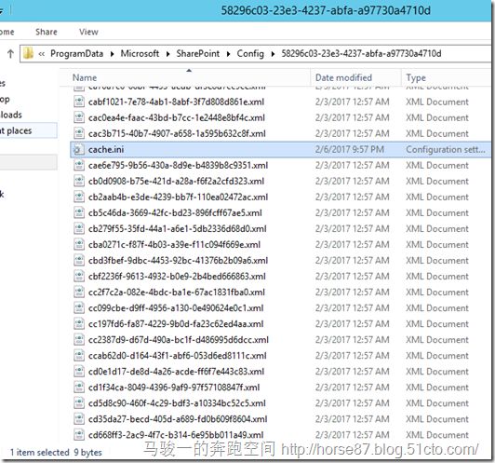495x463 pixels.
Task: Select file name cb0d0908-b75e-421d-a28a-f6f2a2cfd323.xml
Action: pyautogui.click(x=176, y=181)
